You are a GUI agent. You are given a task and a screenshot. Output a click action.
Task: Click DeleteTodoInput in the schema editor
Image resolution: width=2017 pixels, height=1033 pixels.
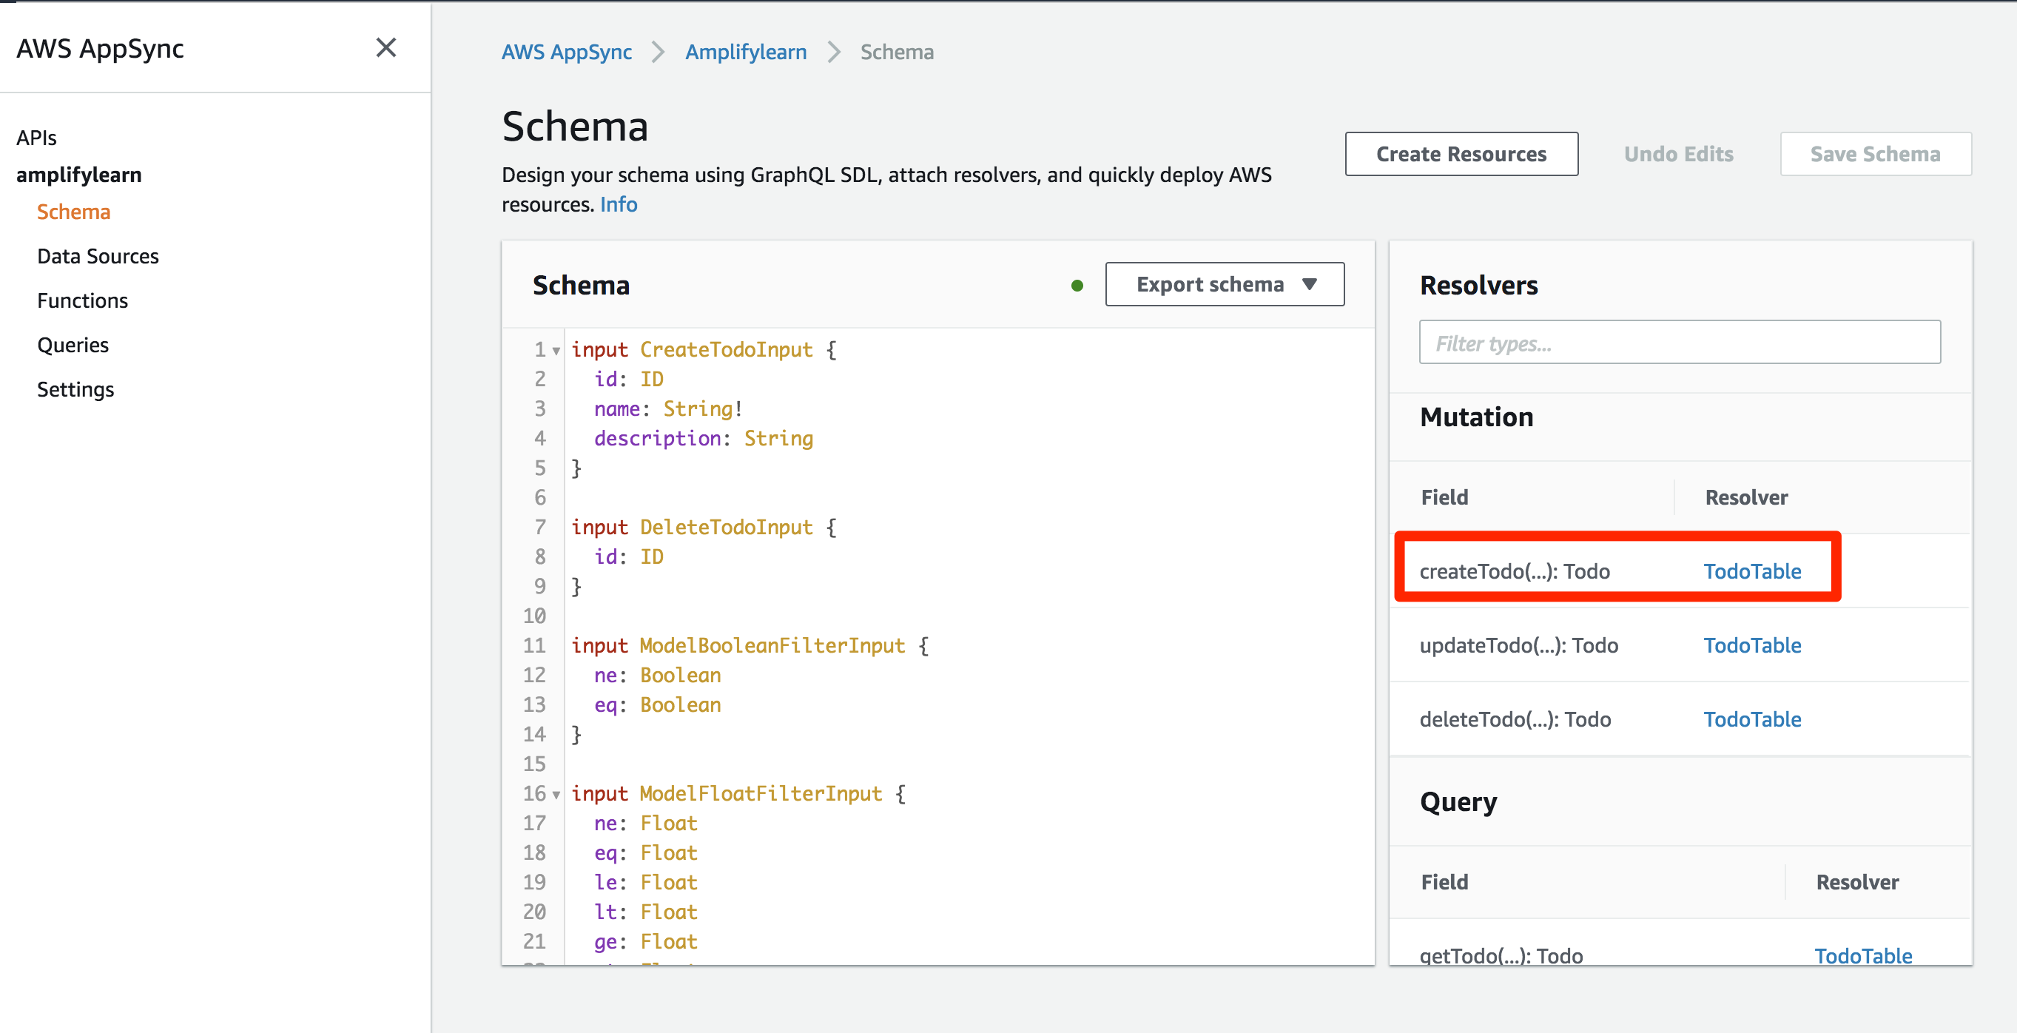click(x=726, y=527)
